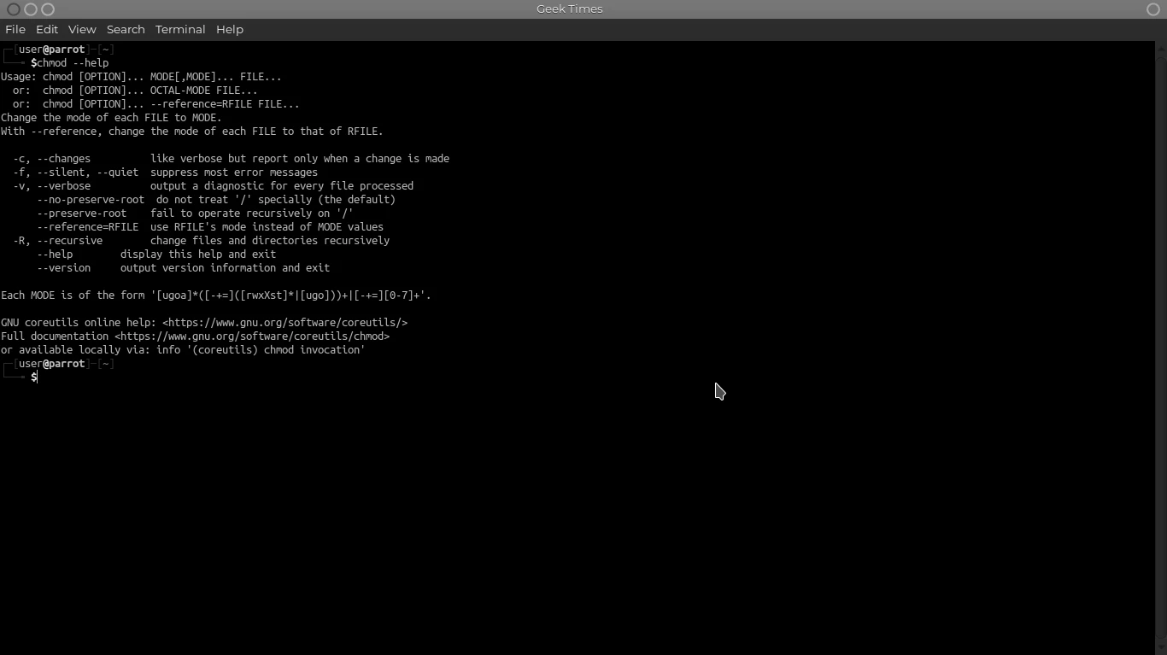Click 'like verbose but report only' description
Image resolution: width=1167 pixels, height=655 pixels.
pyautogui.click(x=300, y=159)
